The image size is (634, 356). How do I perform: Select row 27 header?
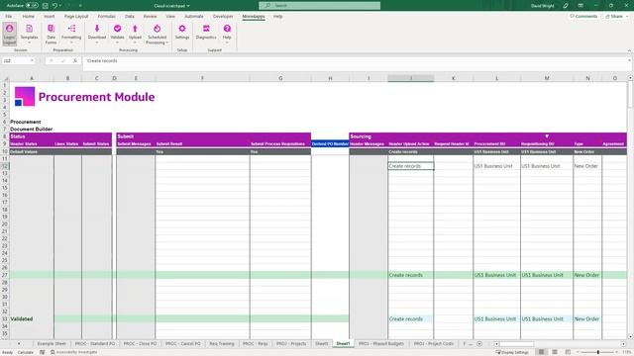click(5, 275)
